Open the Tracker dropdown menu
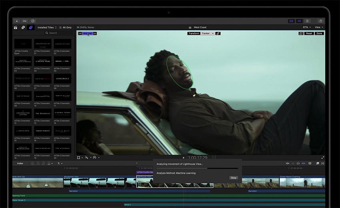Image resolution: width=340 pixels, height=208 pixels. coord(208,34)
